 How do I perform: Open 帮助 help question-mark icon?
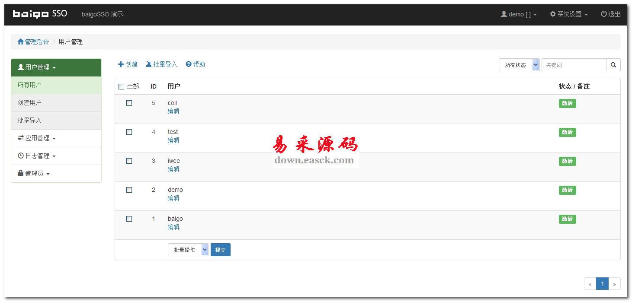tap(189, 64)
